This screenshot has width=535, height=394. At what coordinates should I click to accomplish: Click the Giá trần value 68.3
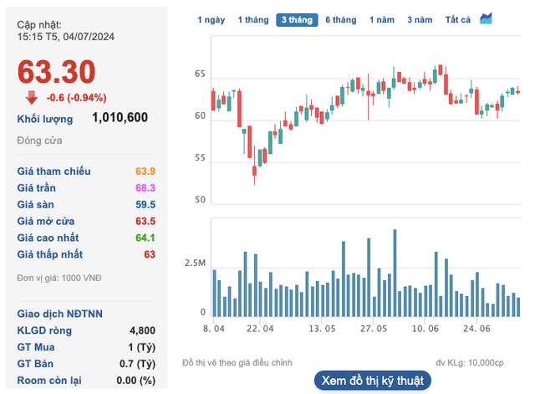click(145, 187)
